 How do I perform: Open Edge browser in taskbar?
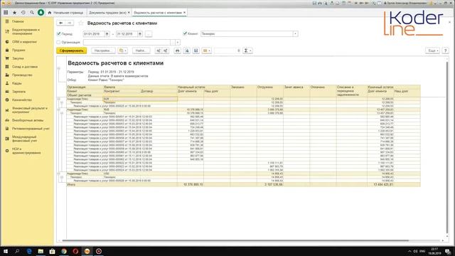tap(29, 251)
